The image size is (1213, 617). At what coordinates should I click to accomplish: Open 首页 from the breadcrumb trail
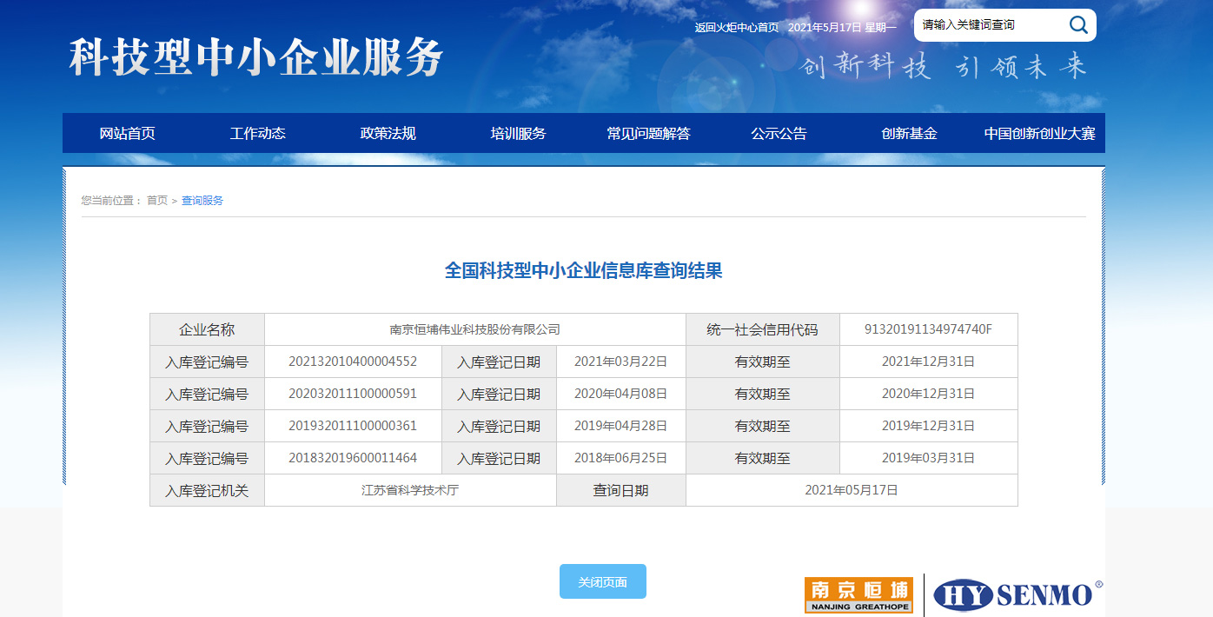159,199
